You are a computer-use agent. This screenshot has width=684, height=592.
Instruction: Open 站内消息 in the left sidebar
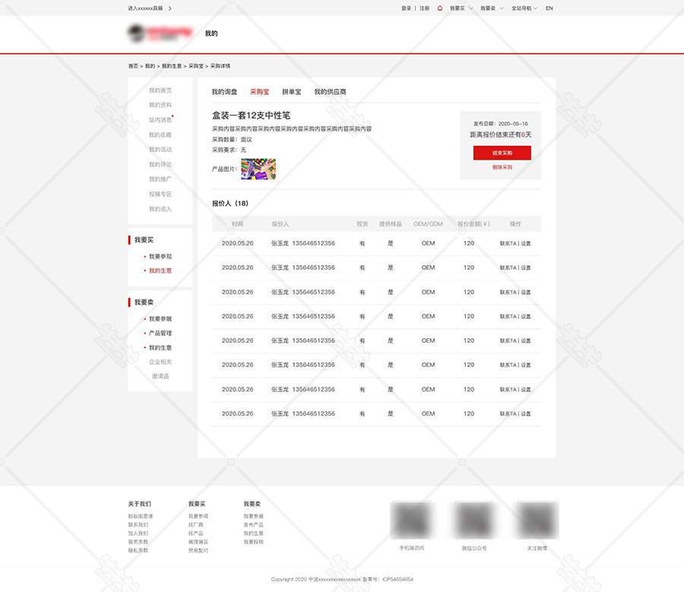pos(160,120)
